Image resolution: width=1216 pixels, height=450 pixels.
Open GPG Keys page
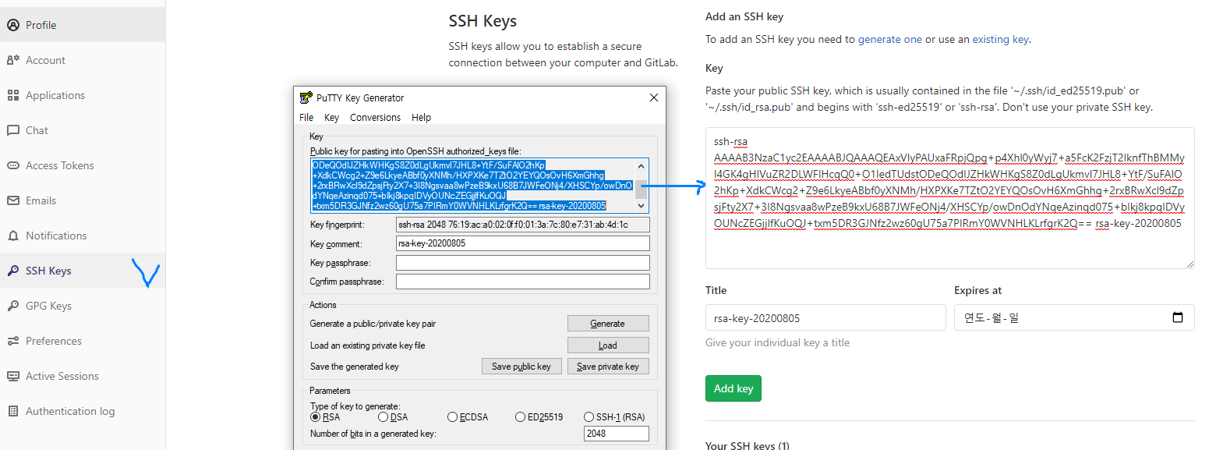point(83,306)
